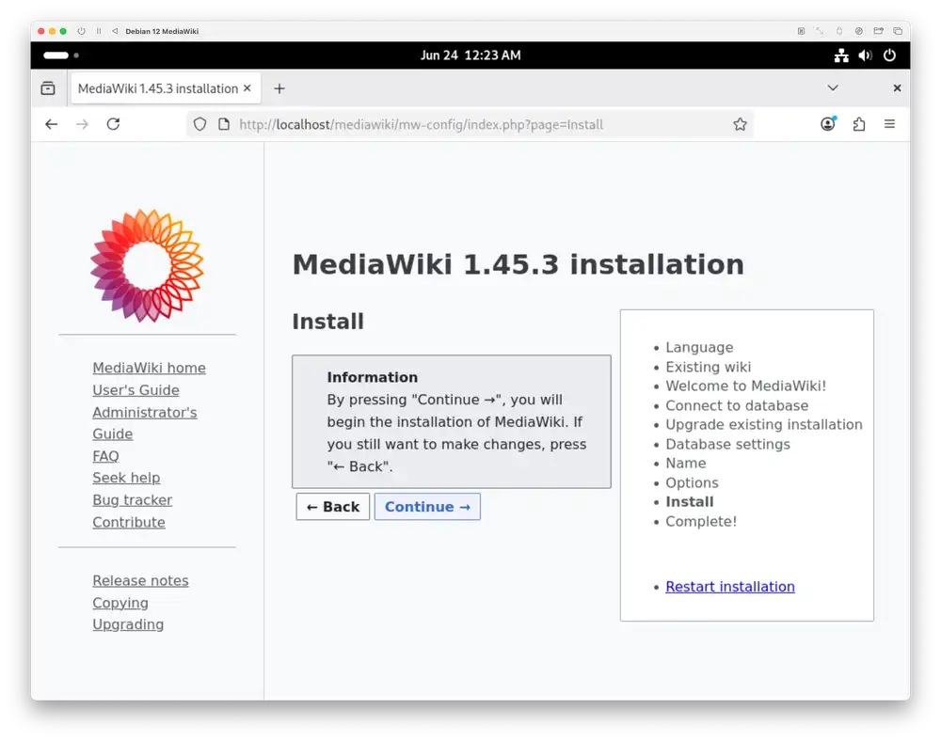Click the resize display arrow icon in the VM toolbar
Viewport: 941px width, 741px height.
pos(820,31)
